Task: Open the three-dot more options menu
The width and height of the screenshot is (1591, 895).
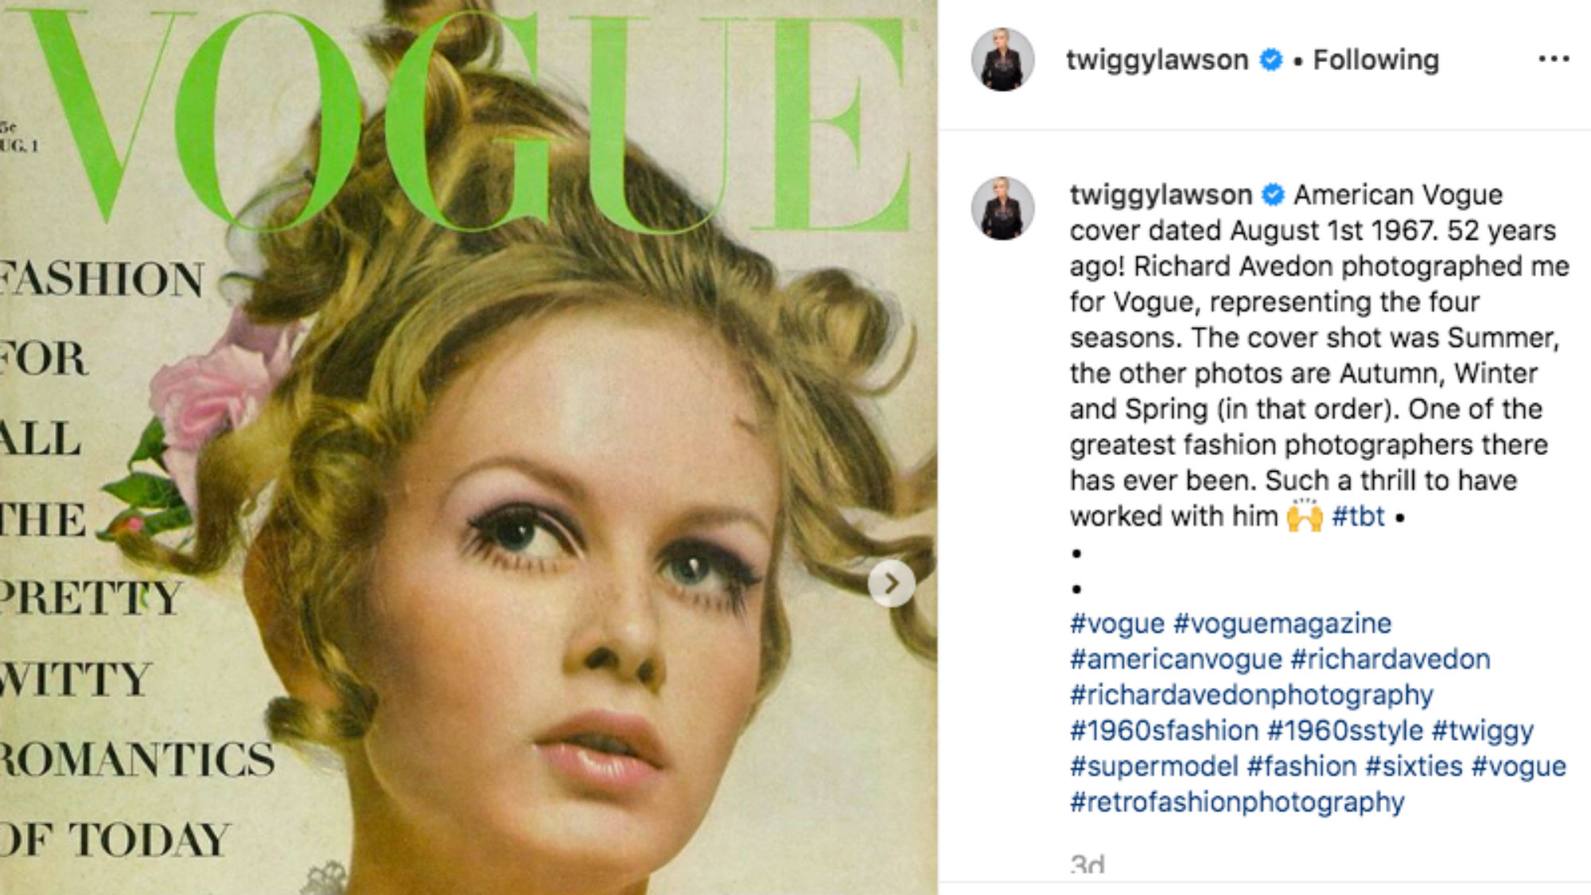Action: coord(1554,59)
